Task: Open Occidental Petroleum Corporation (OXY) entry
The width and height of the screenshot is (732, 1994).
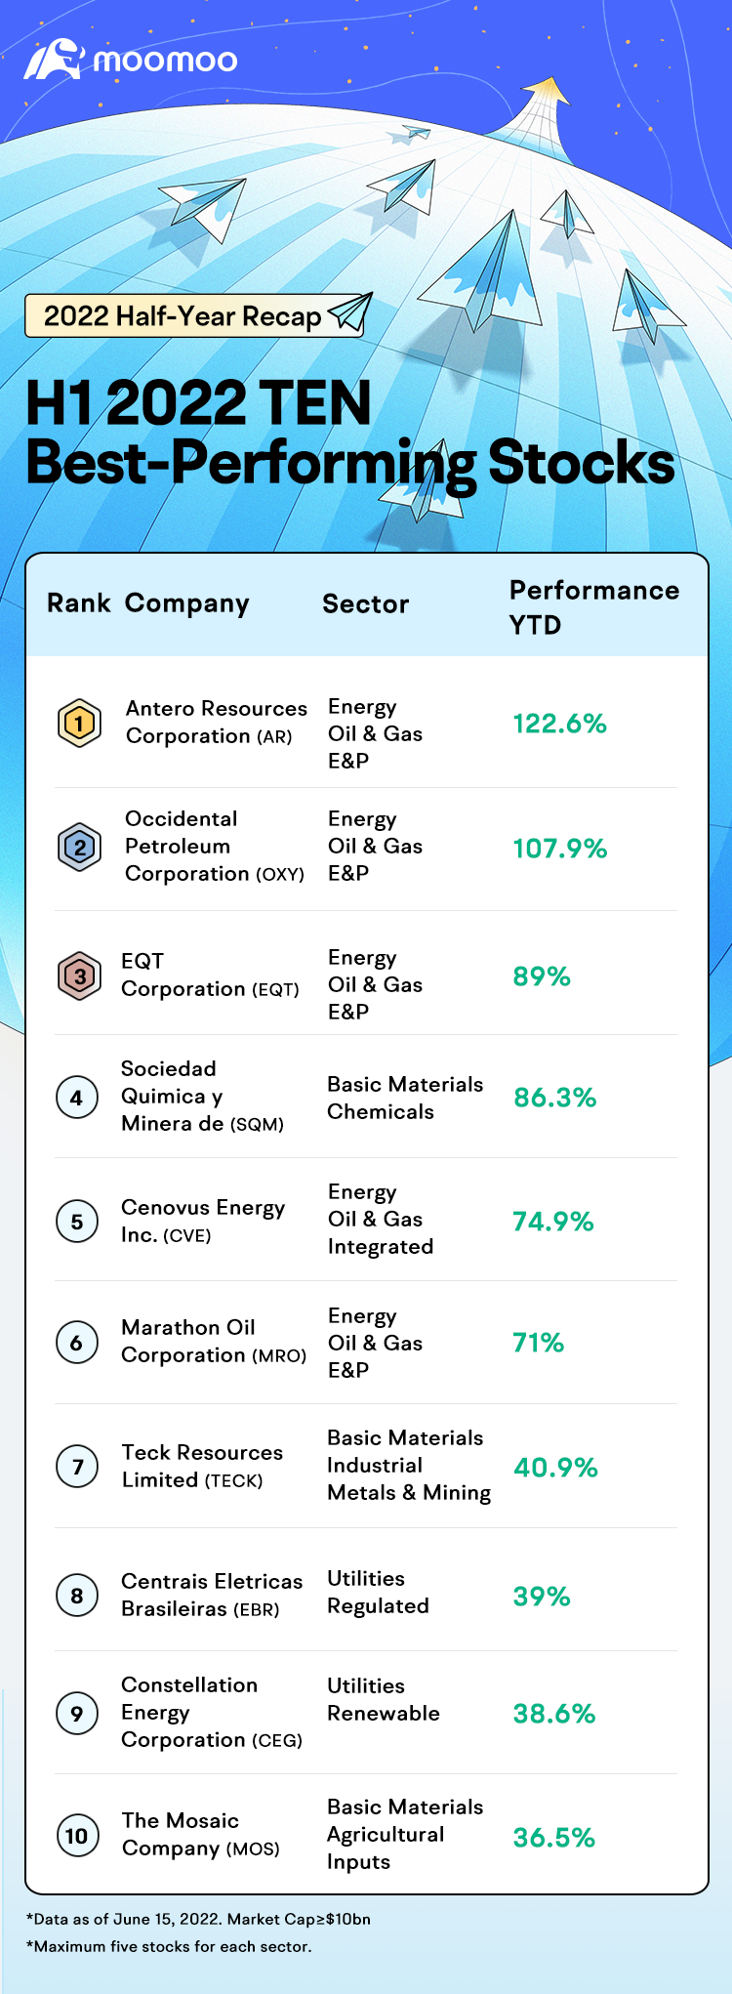Action: 214,846
